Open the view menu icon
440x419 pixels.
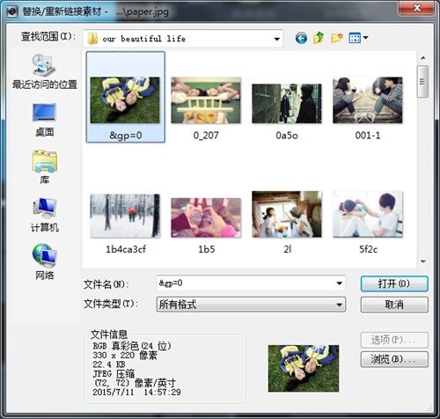tap(355, 38)
